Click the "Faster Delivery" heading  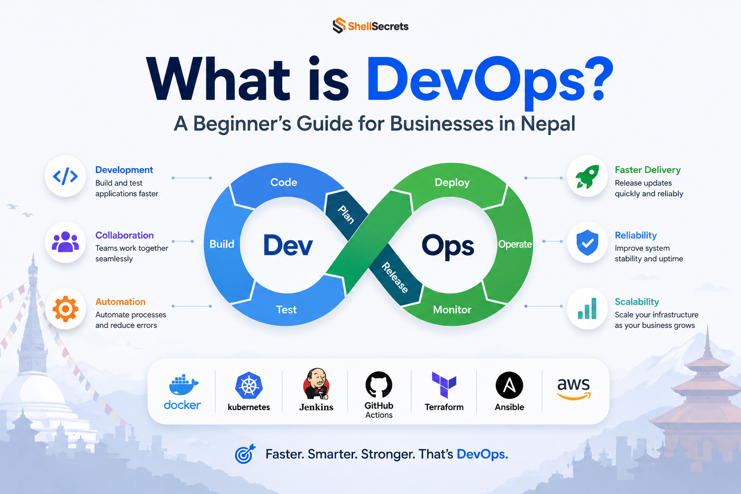pos(647,170)
